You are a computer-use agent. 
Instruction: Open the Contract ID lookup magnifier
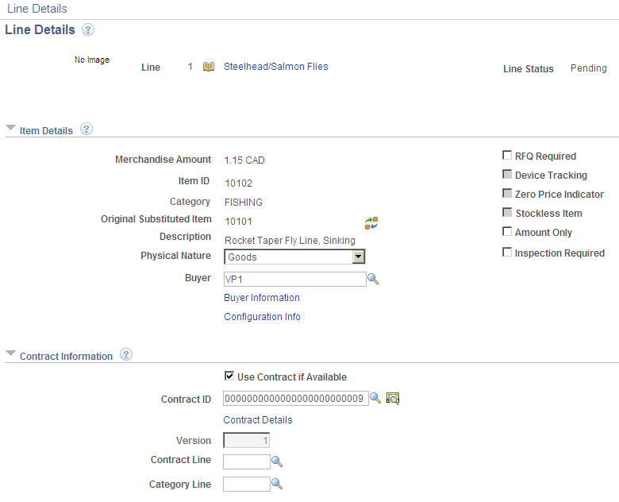click(x=375, y=398)
